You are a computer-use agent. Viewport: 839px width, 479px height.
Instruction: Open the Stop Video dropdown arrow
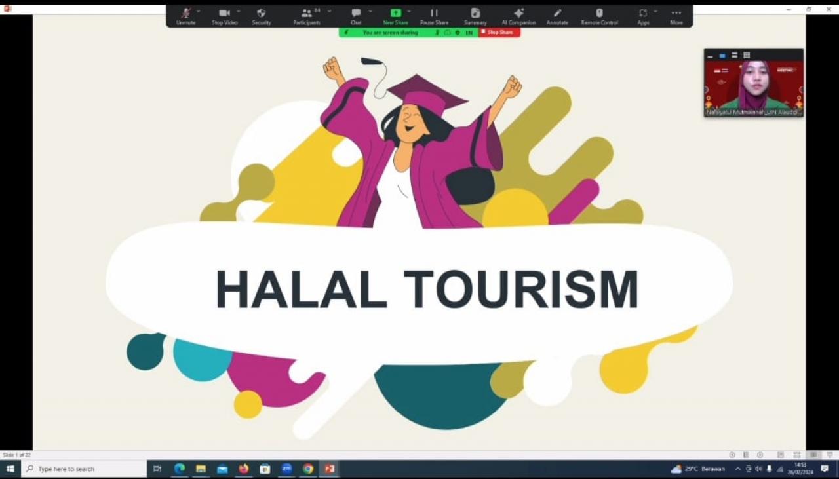point(237,12)
